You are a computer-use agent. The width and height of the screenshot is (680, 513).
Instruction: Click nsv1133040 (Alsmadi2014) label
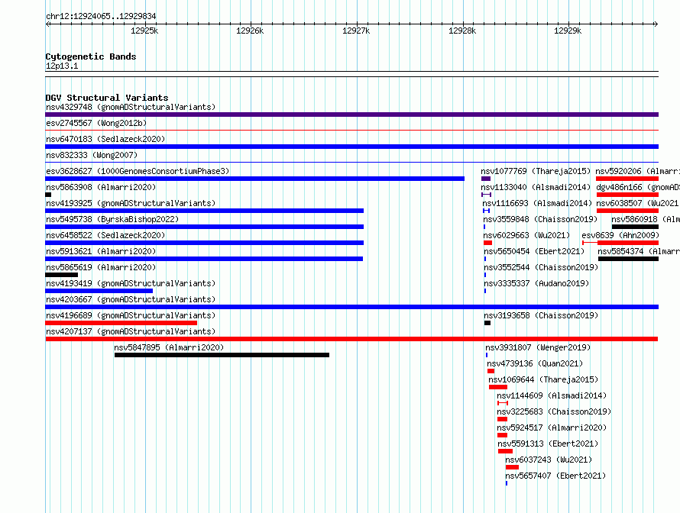coord(536,187)
